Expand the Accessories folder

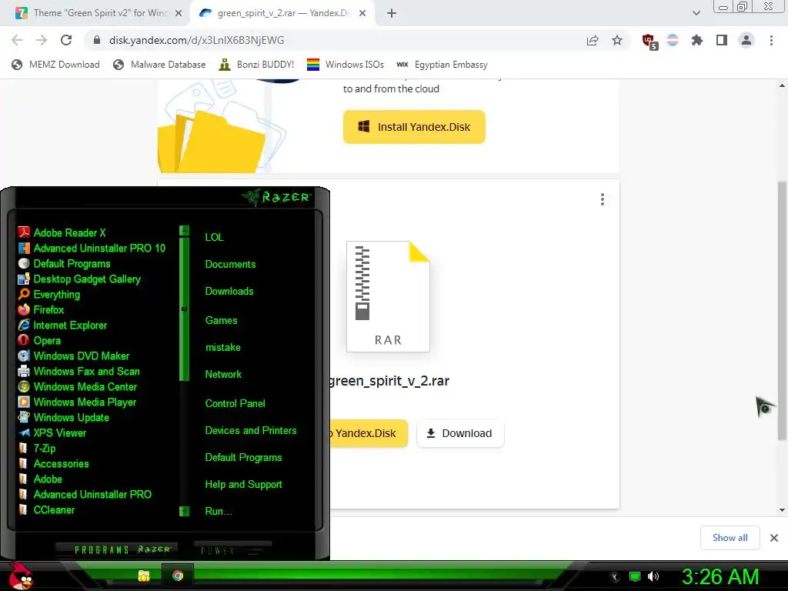(53, 464)
